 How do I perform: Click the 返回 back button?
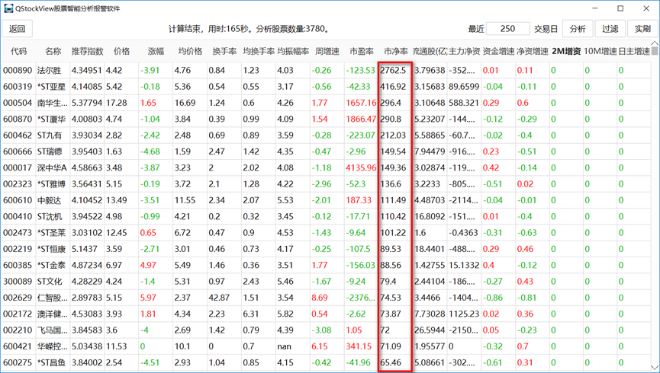18,29
